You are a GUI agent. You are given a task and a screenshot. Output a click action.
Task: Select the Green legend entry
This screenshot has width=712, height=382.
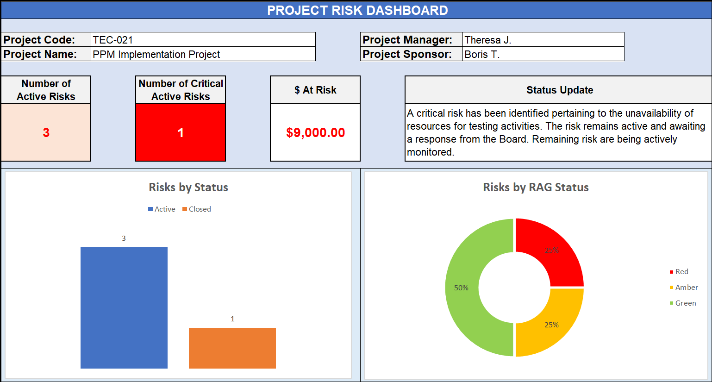click(683, 303)
